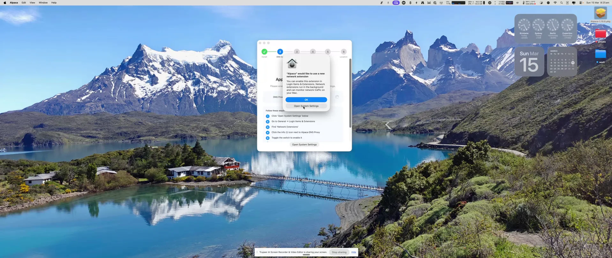Select step 3 in the setup progress bar
Screen dimensions: 612x258
point(297,52)
